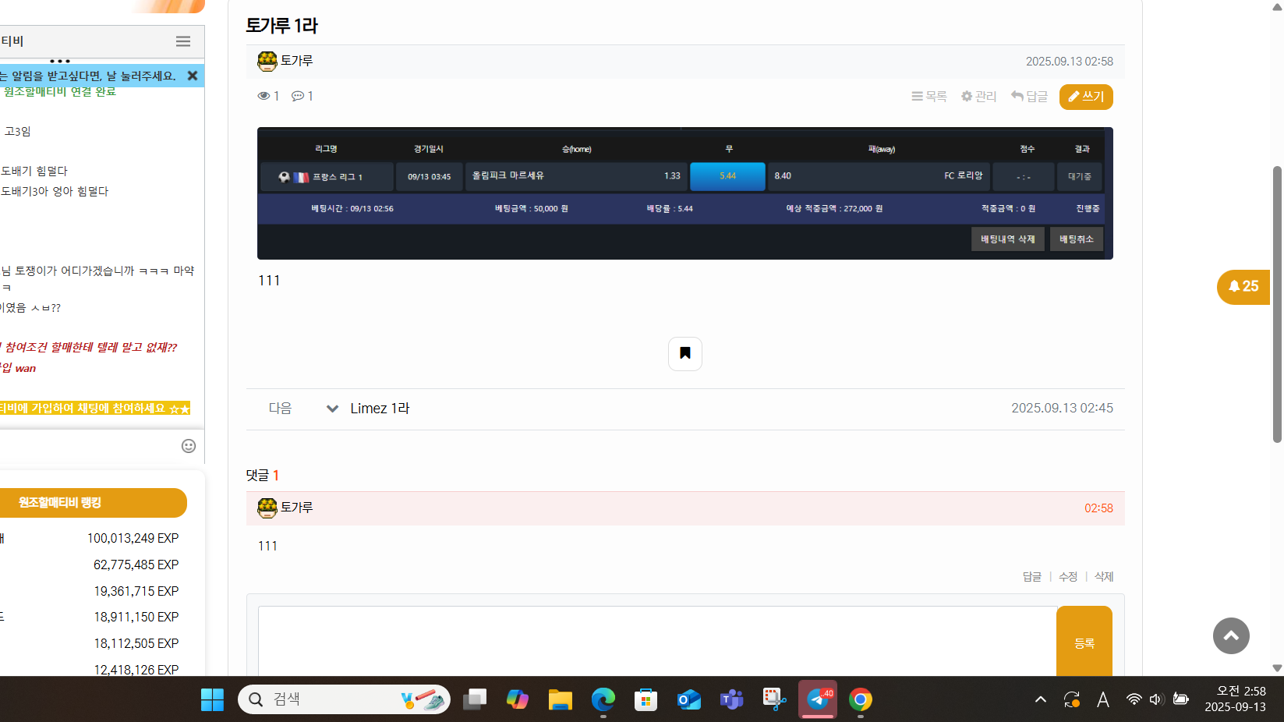
Task: Click into the comment text box
Action: click(x=656, y=641)
